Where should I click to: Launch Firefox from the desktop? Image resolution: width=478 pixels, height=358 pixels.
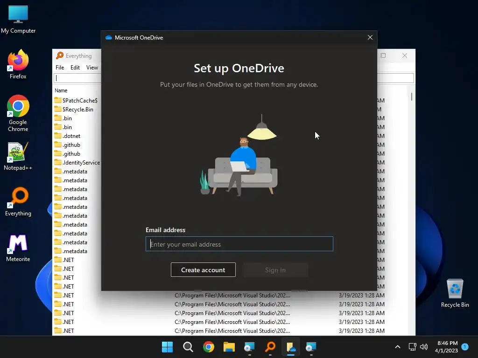click(18, 64)
